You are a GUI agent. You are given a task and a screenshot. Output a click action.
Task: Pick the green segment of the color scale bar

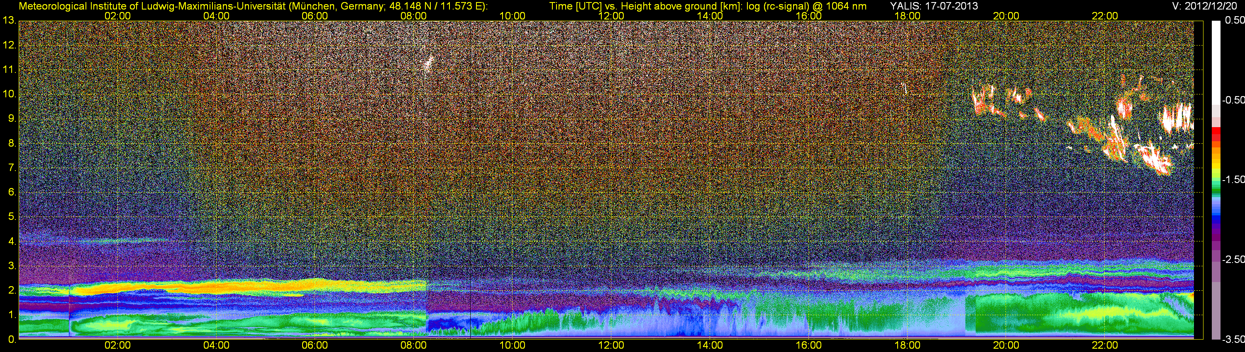[x=1216, y=188]
